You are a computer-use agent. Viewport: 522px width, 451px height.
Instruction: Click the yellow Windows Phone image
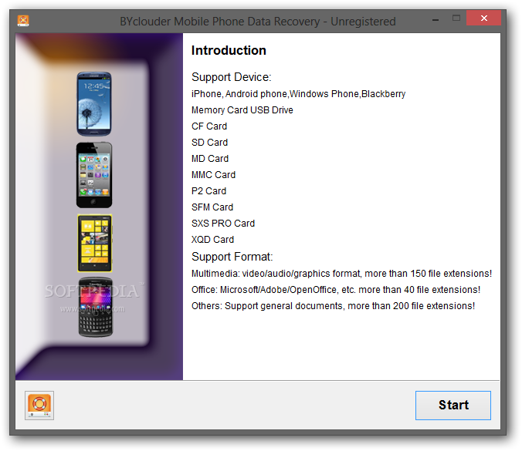(x=94, y=243)
